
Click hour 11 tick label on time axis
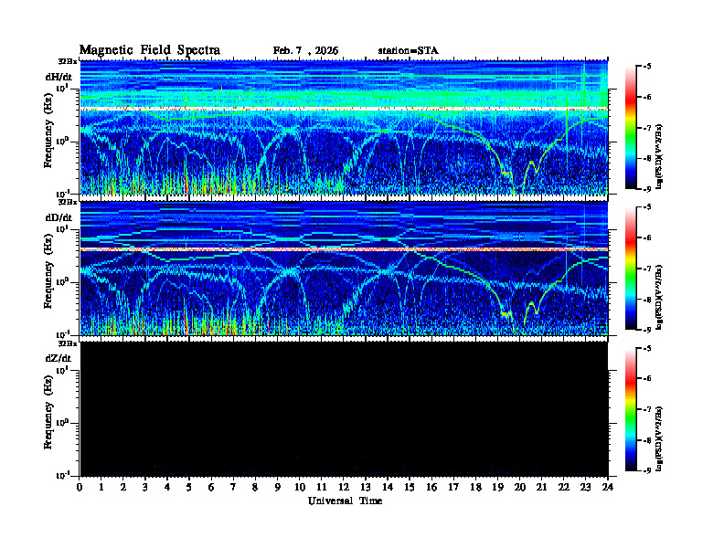click(x=322, y=488)
